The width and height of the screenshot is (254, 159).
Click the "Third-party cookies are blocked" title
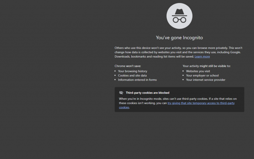(x=148, y=93)
